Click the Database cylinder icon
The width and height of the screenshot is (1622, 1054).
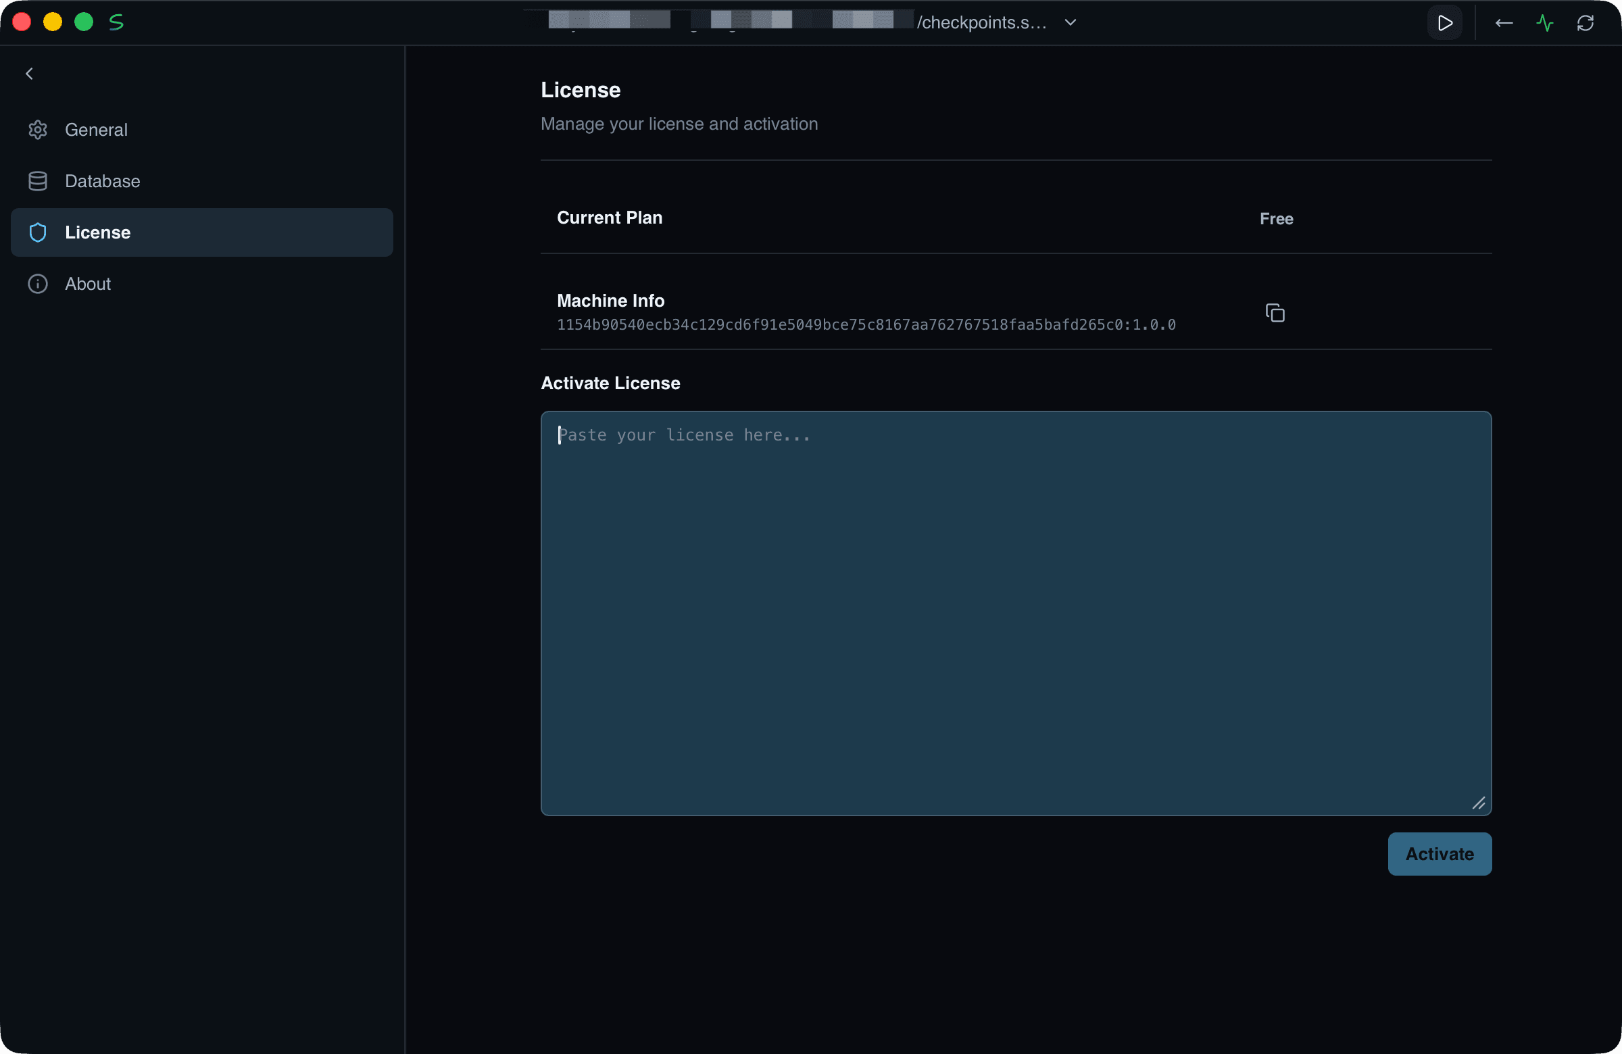point(37,181)
